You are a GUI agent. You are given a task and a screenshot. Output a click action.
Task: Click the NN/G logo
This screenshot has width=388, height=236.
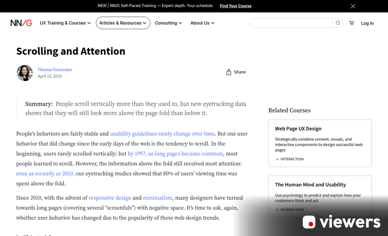(x=21, y=23)
